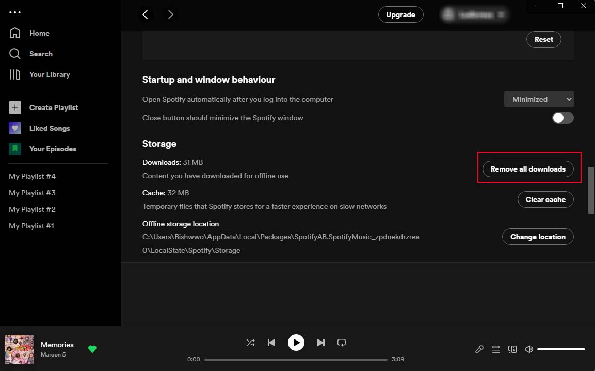Open the blurred user profile menu
Screen dimensions: 595x371
pyautogui.click(x=474, y=14)
